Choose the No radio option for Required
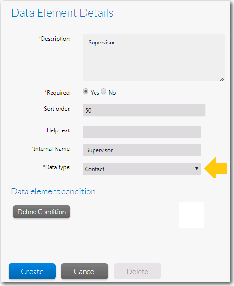The width and height of the screenshot is (234, 286). (104, 91)
